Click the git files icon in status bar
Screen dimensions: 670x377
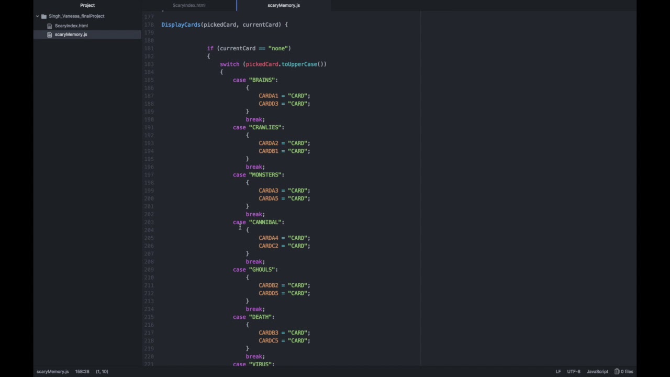click(617, 372)
